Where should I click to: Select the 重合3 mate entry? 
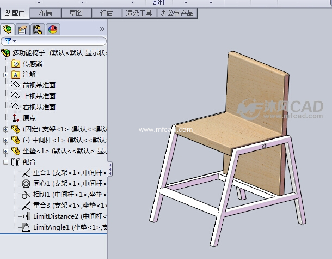[70, 206]
